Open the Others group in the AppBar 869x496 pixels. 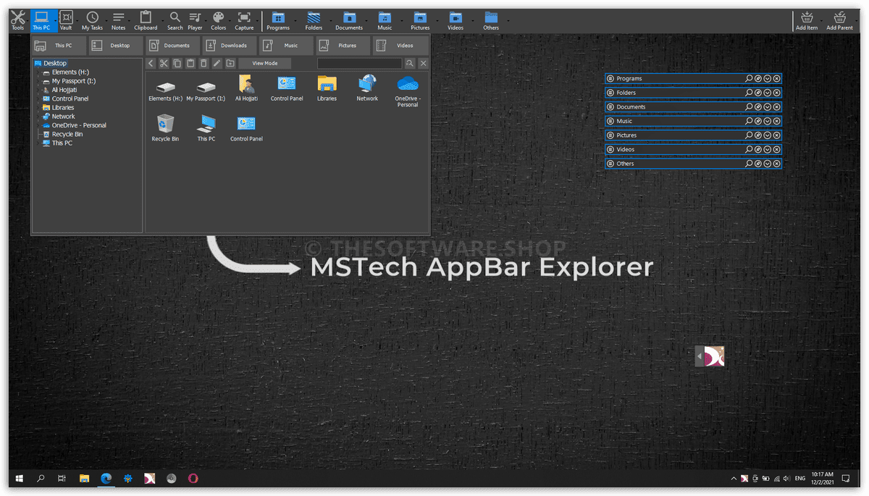pyautogui.click(x=491, y=20)
